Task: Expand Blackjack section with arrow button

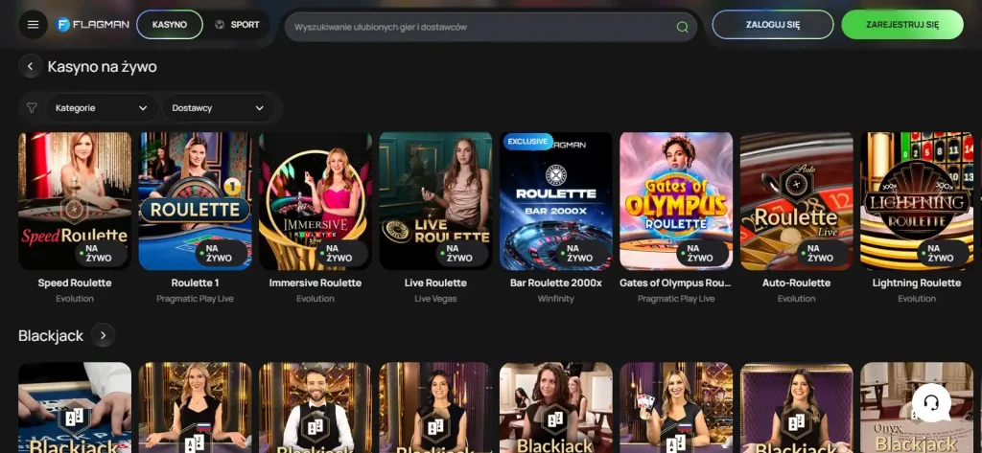Action: tap(104, 335)
